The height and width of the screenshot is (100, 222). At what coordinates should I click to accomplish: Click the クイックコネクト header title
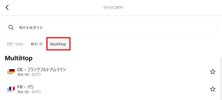pos(113,8)
